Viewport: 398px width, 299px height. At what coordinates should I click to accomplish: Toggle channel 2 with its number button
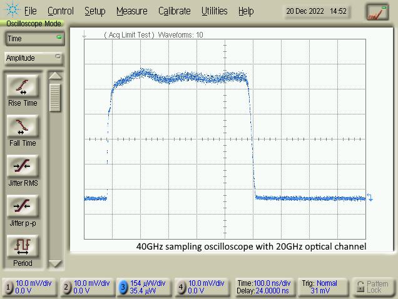pyautogui.click(x=66, y=287)
